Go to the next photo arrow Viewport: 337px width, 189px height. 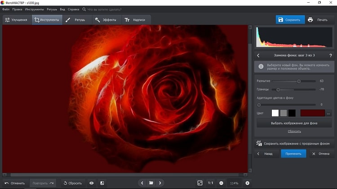point(160,183)
